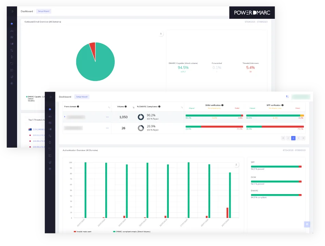
Task: Go to first page of the domain table
Action: 283,138
